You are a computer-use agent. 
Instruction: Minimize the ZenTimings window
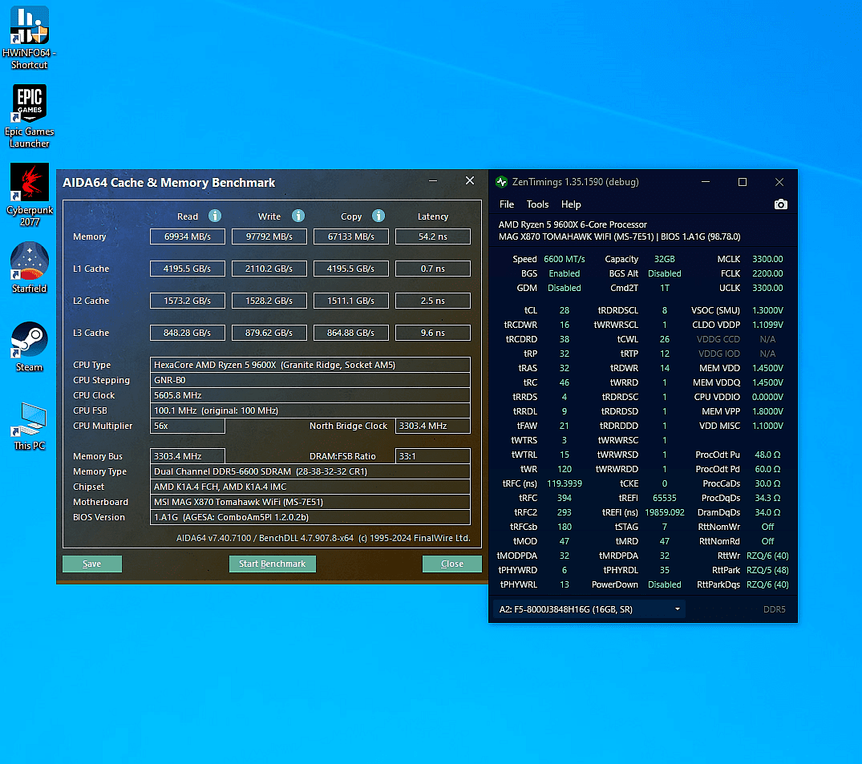pyautogui.click(x=706, y=182)
